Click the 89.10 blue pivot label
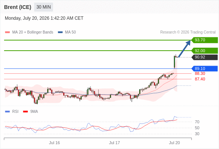Screen dimensions: 219x149 (205, 69)
